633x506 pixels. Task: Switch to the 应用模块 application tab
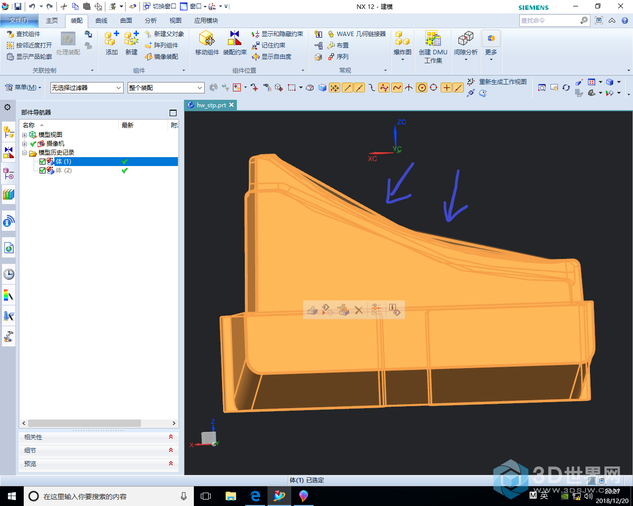click(206, 20)
